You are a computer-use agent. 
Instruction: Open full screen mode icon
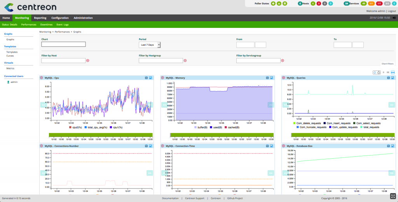pyautogui.click(x=393, y=196)
